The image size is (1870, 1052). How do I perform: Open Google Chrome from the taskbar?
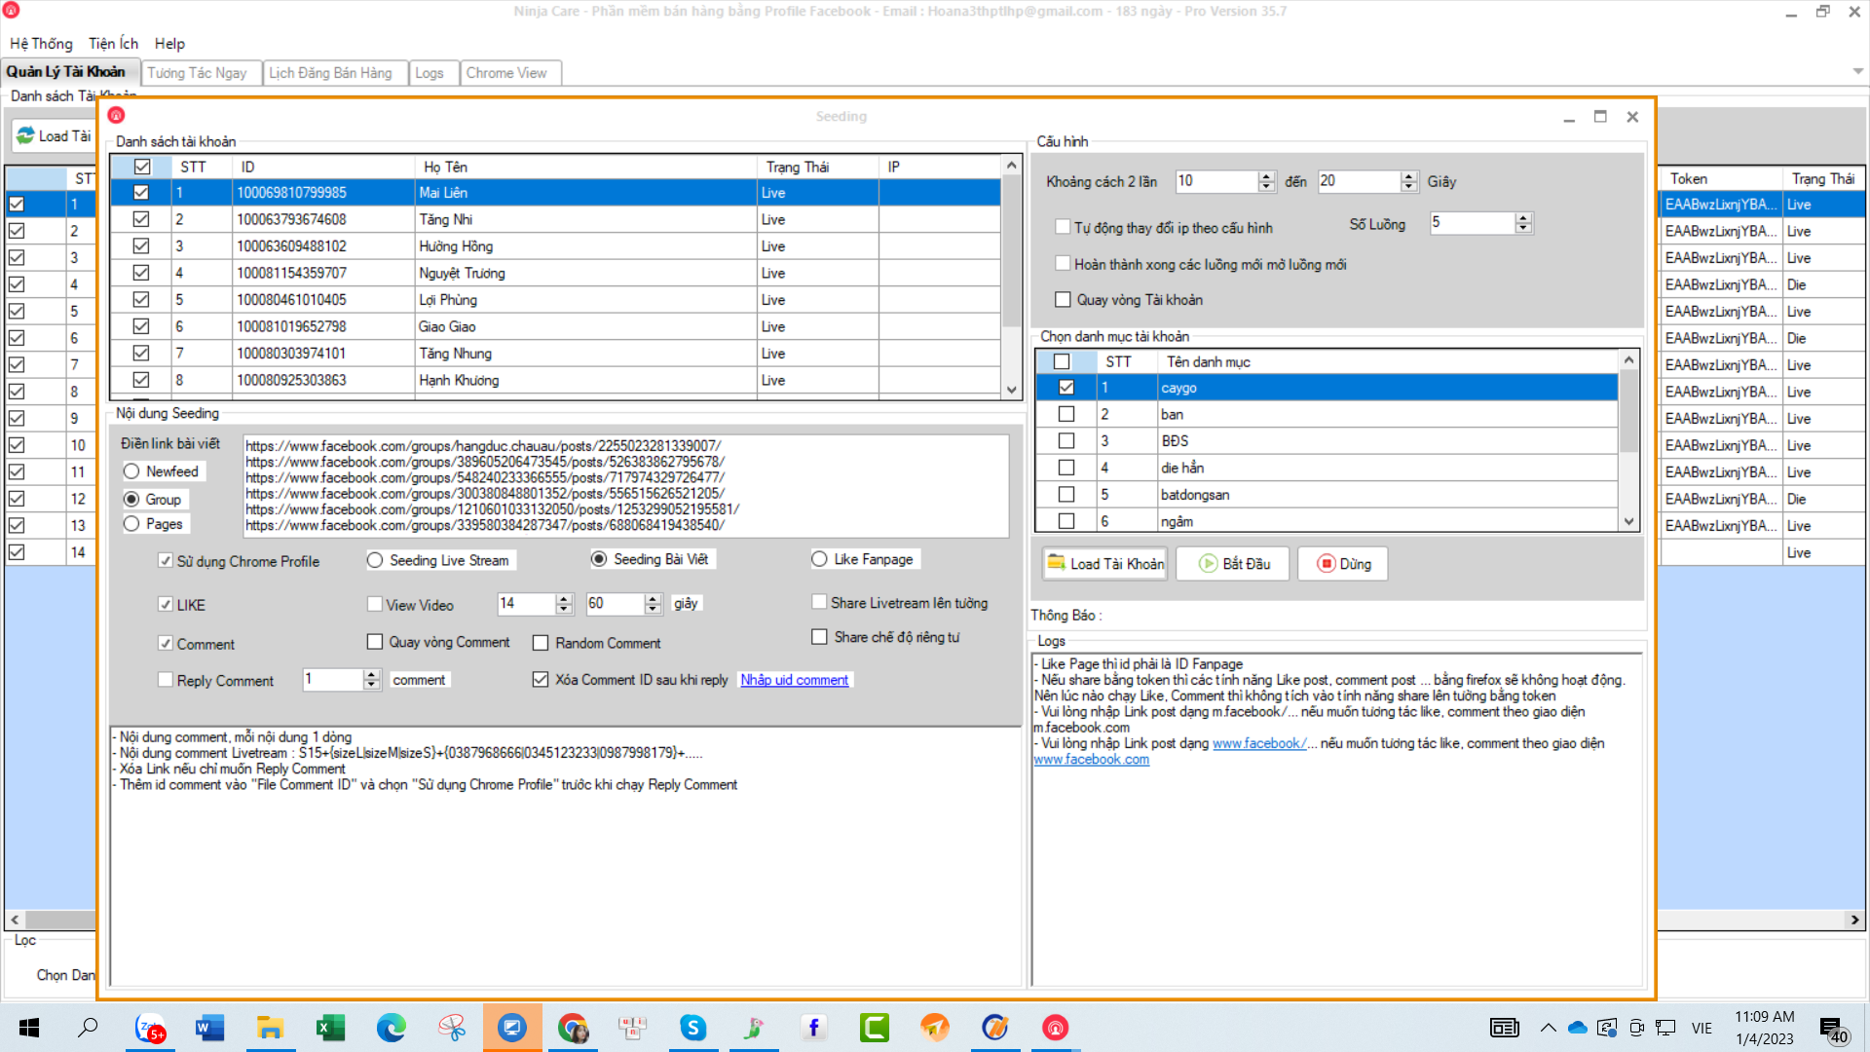point(573,1028)
